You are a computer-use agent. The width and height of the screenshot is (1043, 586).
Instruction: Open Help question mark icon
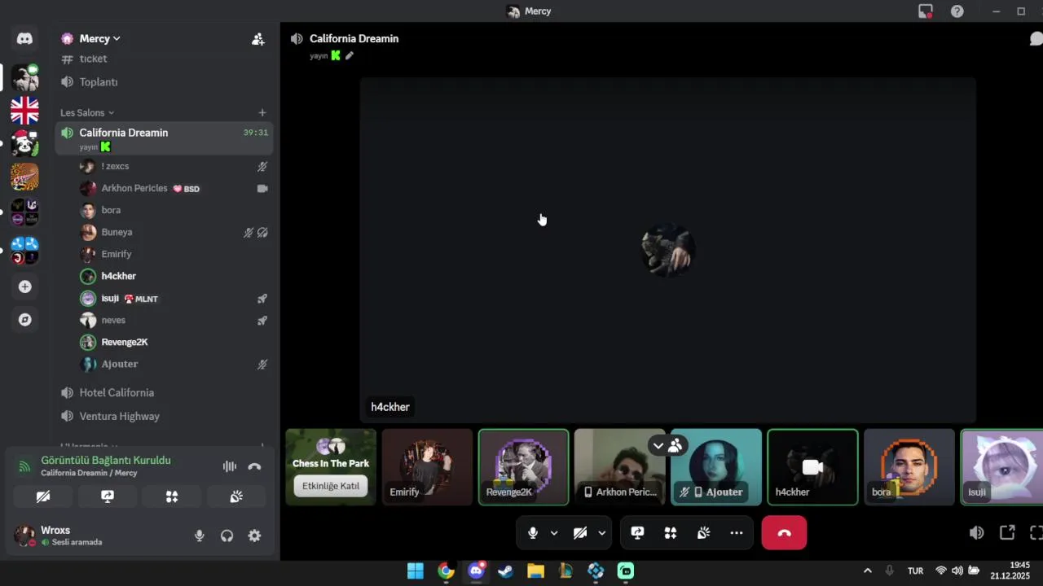(957, 11)
